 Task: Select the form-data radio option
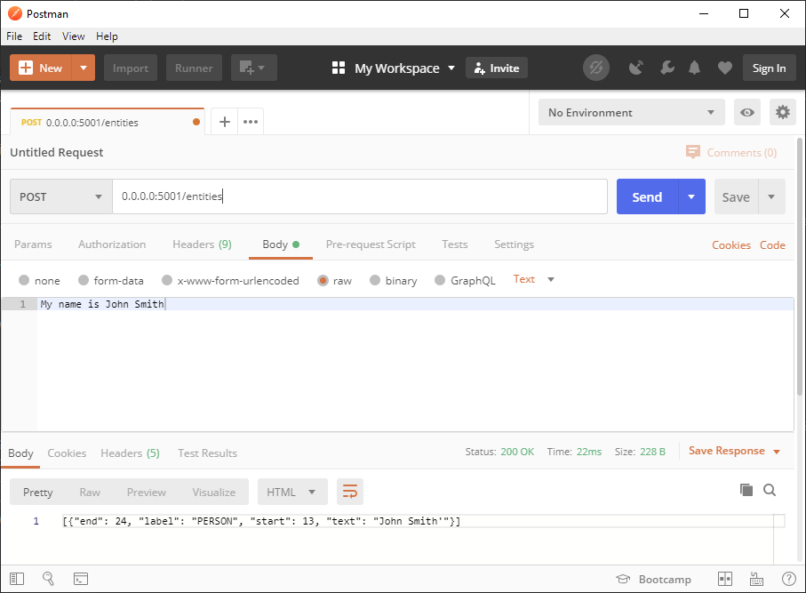84,280
